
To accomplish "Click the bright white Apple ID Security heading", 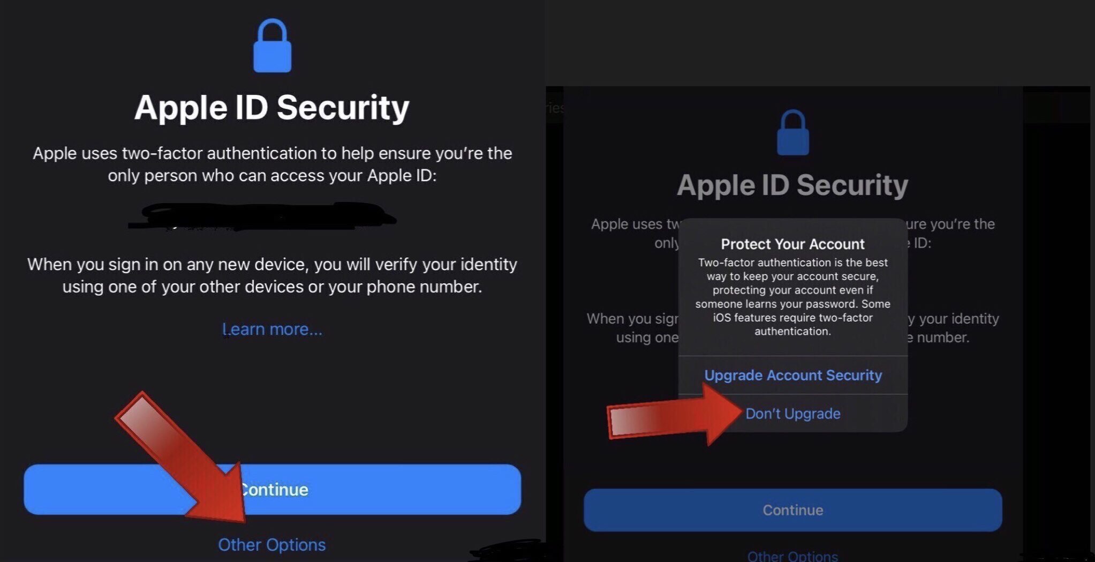I will (272, 108).
